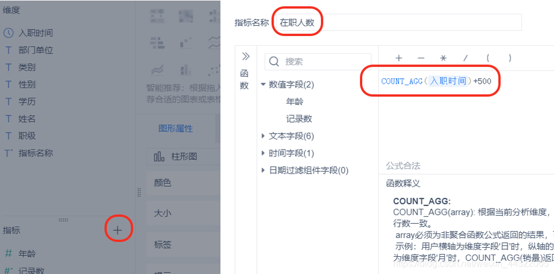The height and width of the screenshot is (274, 554).
Task: Insert a closing parenthesis
Action: click(x=510, y=58)
